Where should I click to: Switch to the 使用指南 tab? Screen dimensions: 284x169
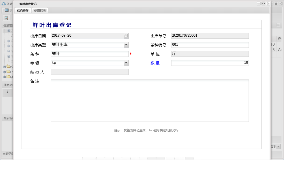40,11
